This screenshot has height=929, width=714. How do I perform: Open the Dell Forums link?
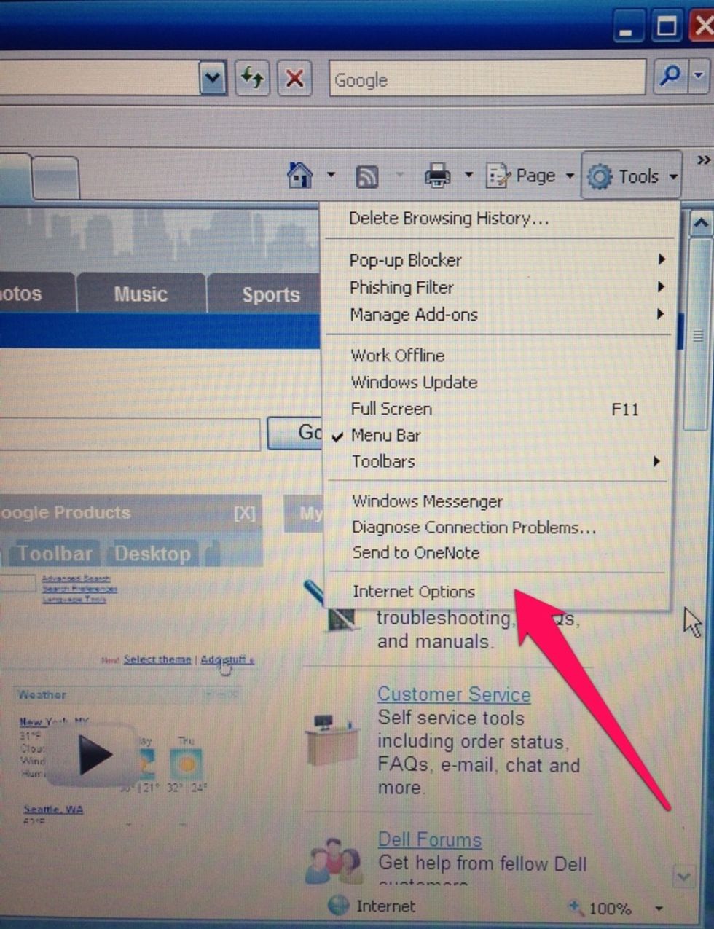430,839
